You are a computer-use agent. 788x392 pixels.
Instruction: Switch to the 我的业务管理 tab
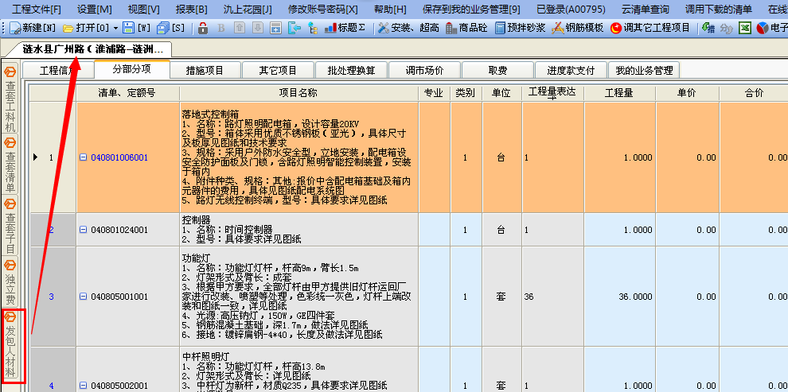click(644, 70)
